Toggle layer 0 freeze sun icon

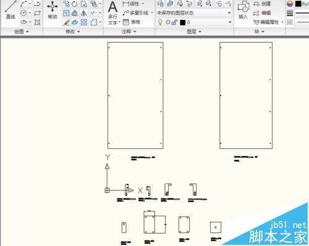point(167,22)
